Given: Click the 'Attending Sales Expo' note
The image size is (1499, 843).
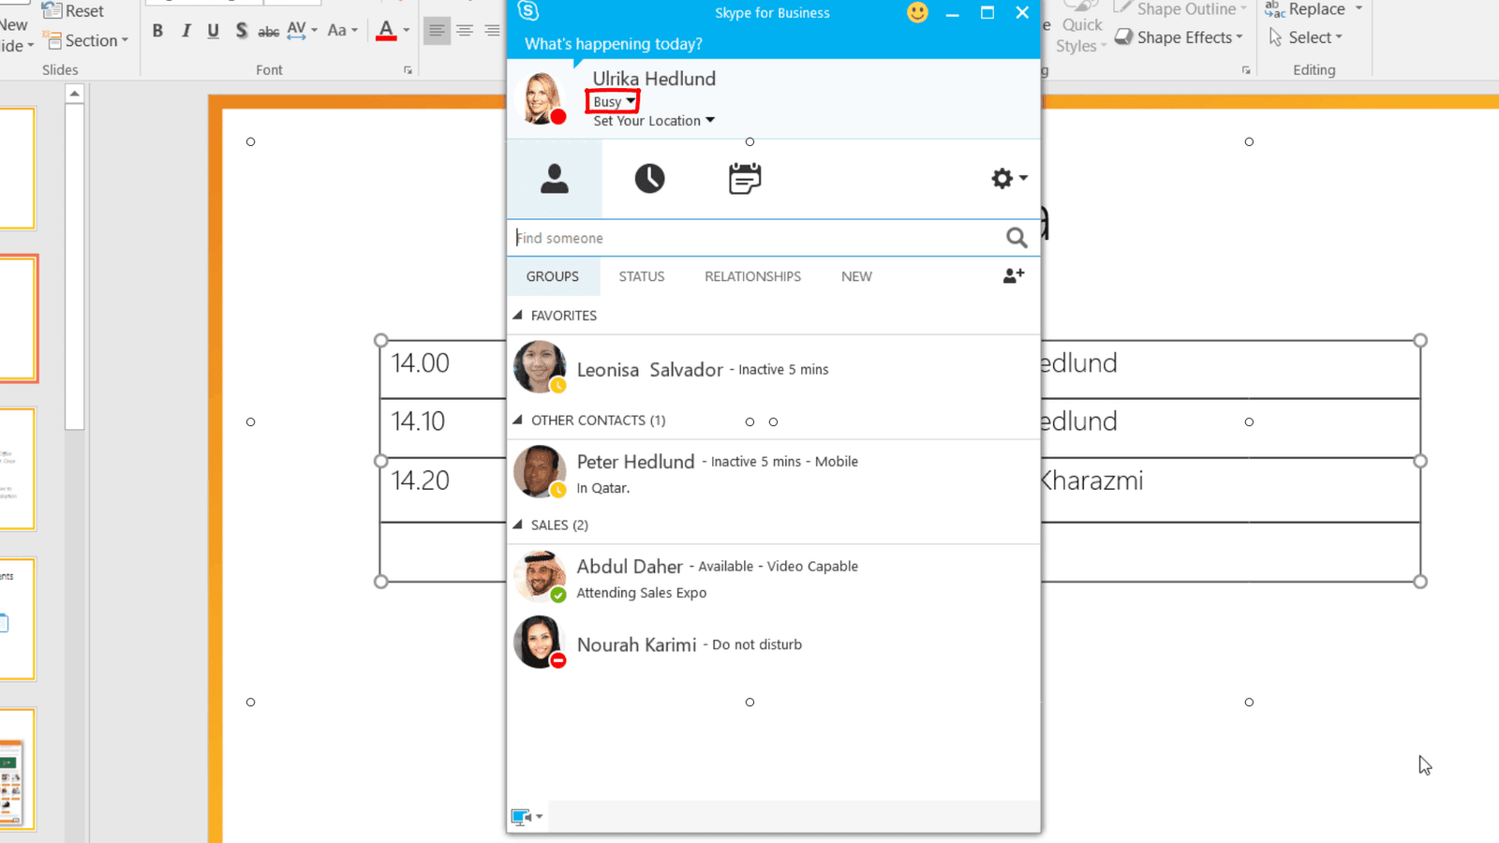Looking at the screenshot, I should pos(642,593).
